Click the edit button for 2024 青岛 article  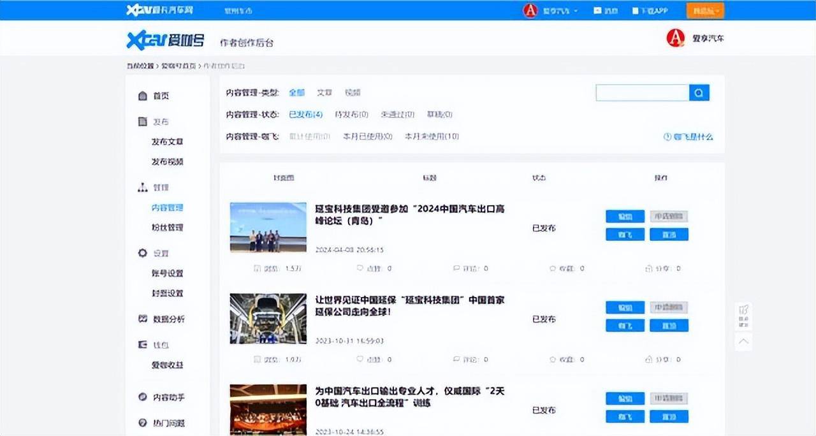pos(625,217)
